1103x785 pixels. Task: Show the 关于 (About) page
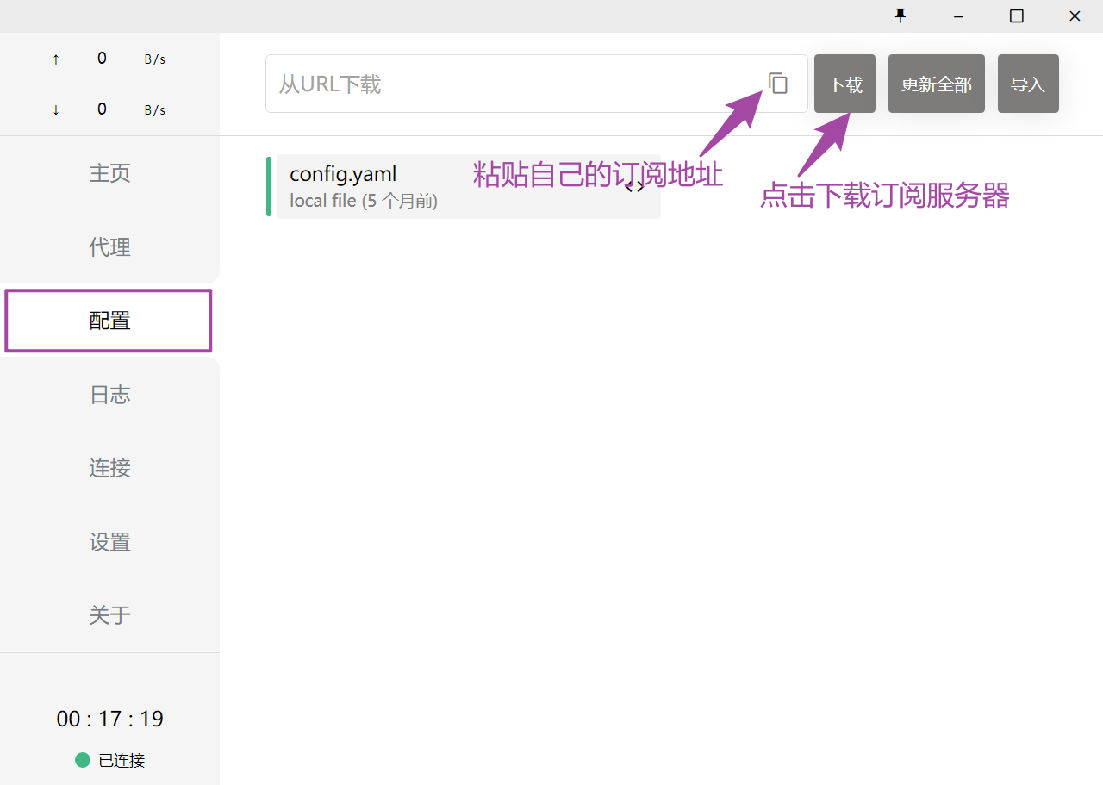pyautogui.click(x=109, y=615)
